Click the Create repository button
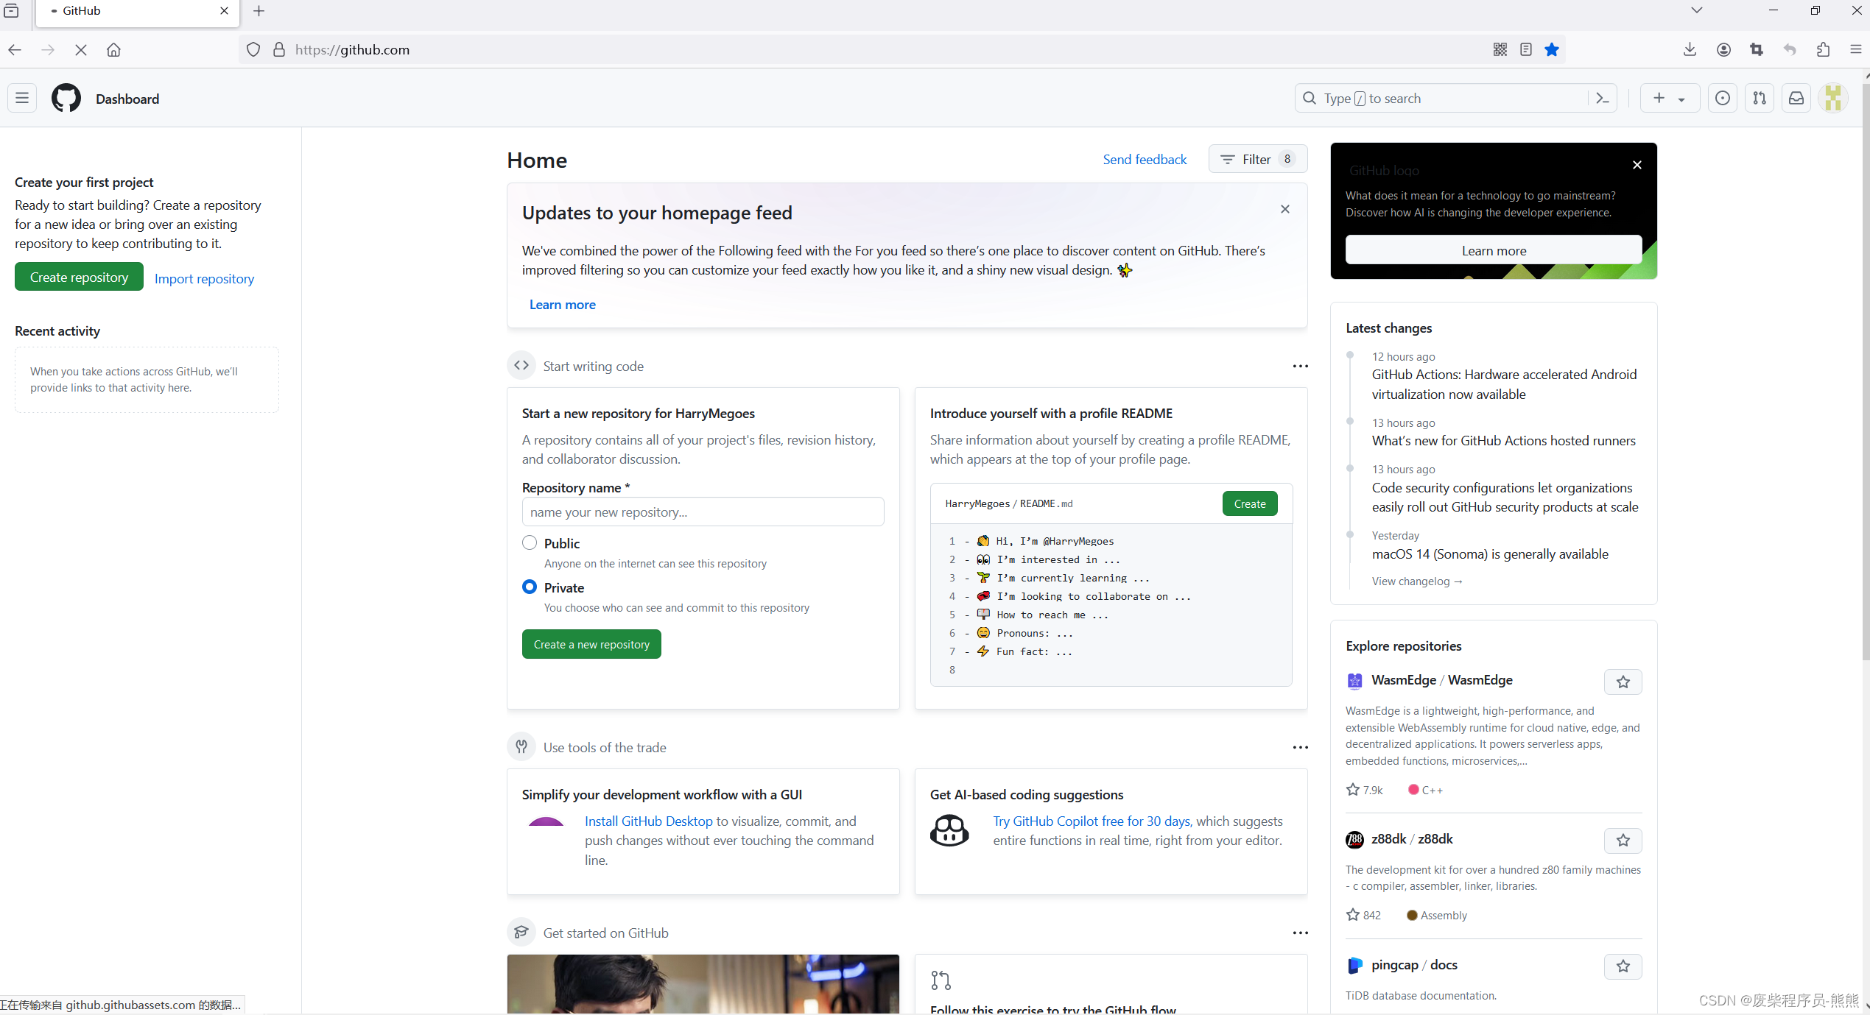The image size is (1870, 1015). 79,277
